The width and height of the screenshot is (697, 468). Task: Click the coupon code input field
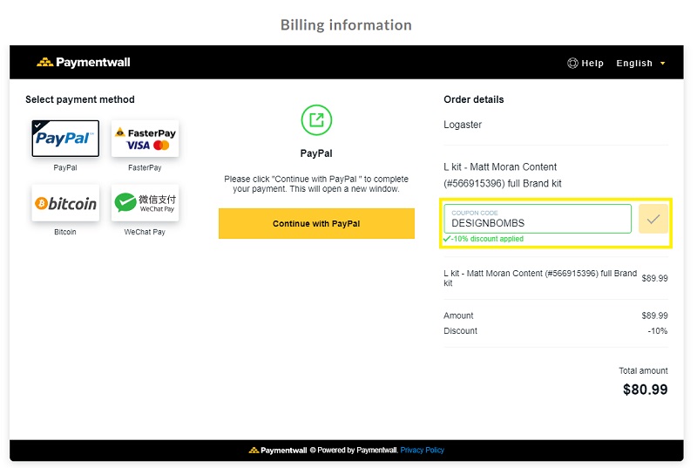point(538,219)
